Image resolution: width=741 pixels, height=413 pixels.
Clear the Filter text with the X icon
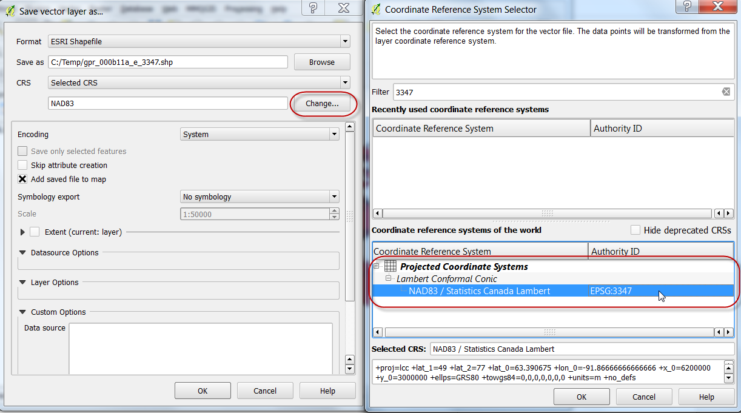(x=726, y=92)
